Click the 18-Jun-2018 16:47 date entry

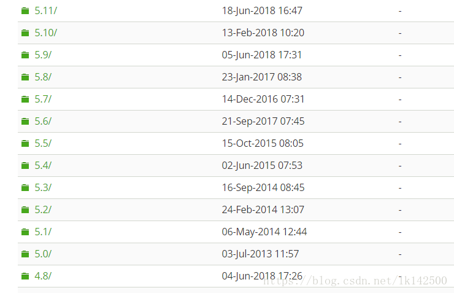pyautogui.click(x=262, y=11)
